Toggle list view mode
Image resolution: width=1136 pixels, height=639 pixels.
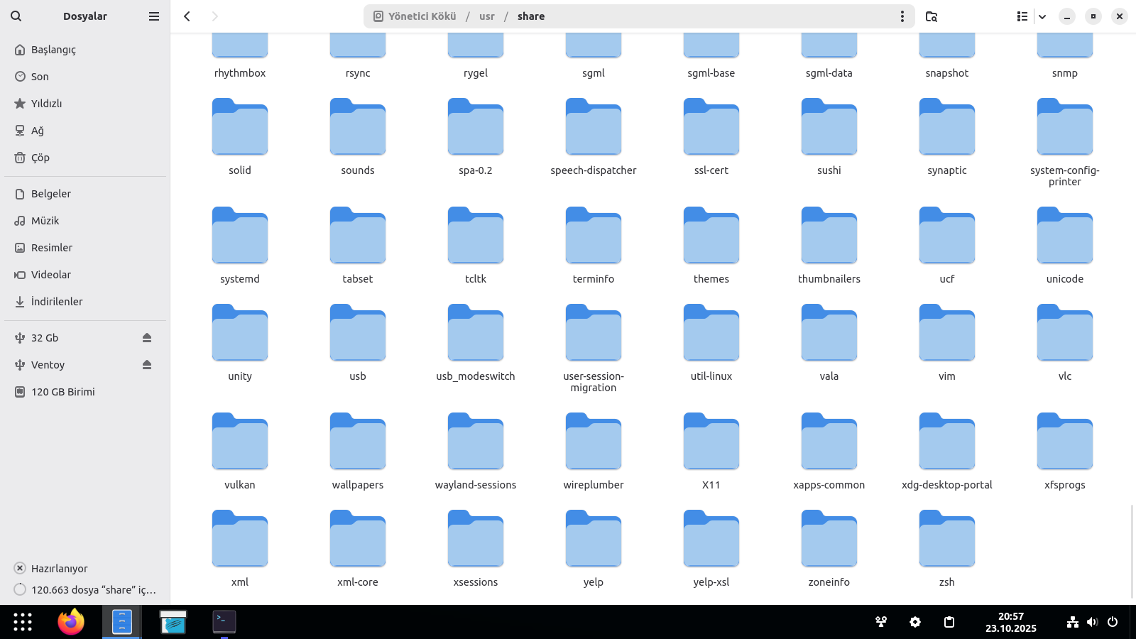(1022, 16)
